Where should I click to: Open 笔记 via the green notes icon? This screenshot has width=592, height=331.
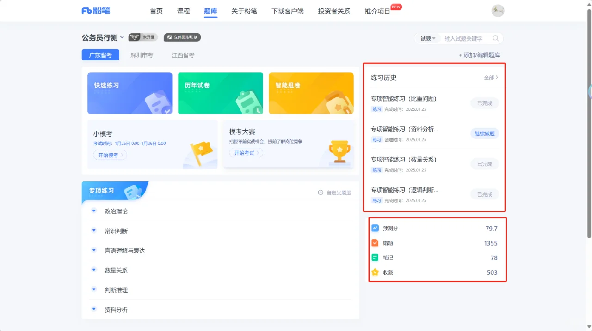coord(375,257)
